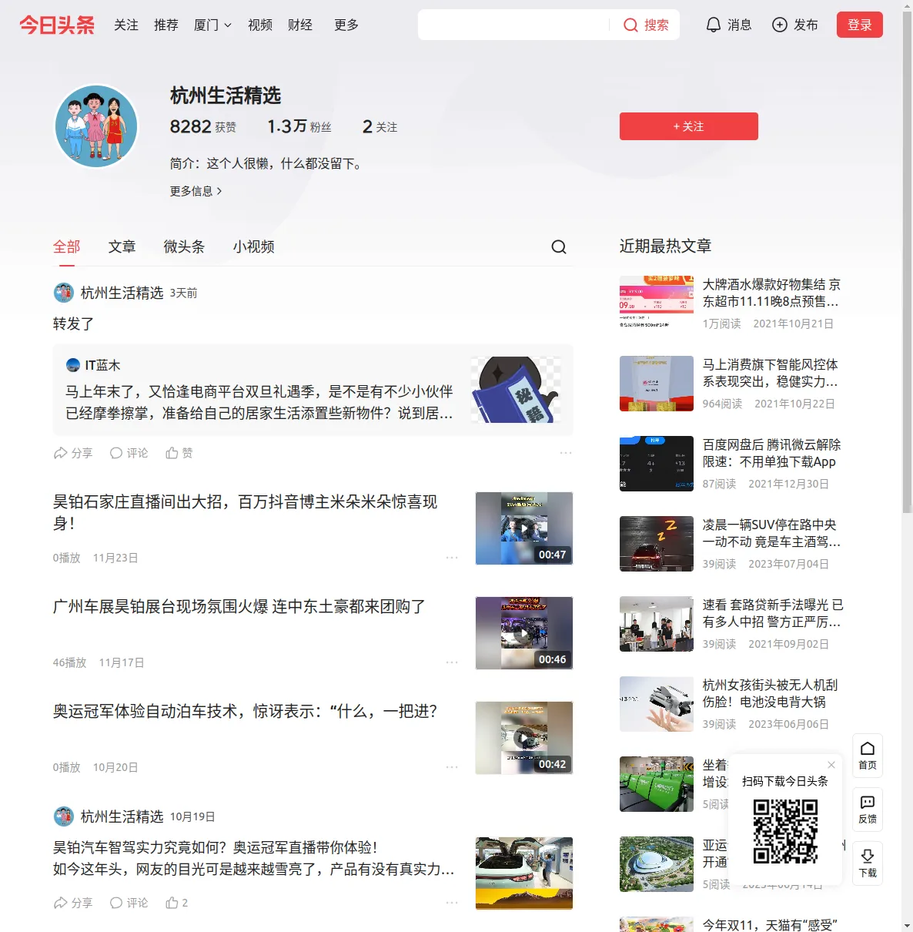The image size is (913, 932).
Task: Open more options for 奥运冠军体验自动泊车 video
Action: tap(452, 767)
